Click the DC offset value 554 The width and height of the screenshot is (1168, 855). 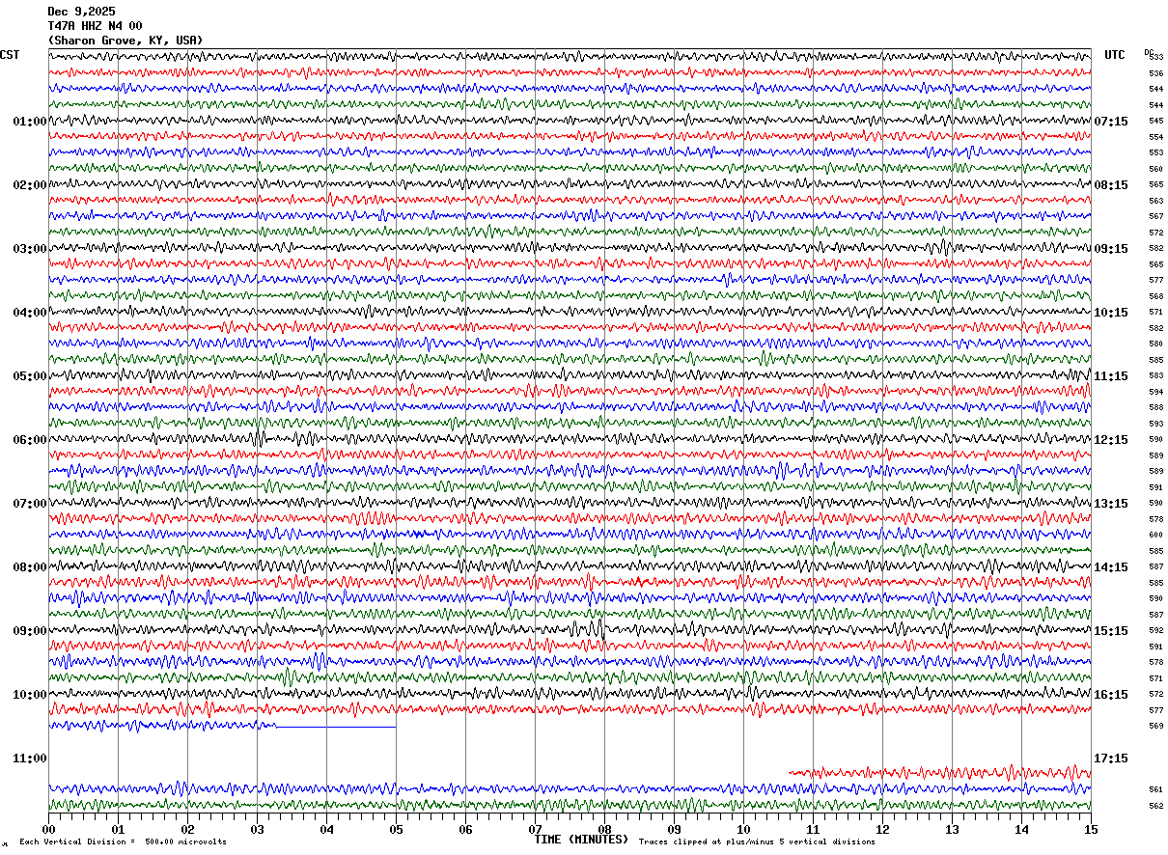click(1155, 137)
